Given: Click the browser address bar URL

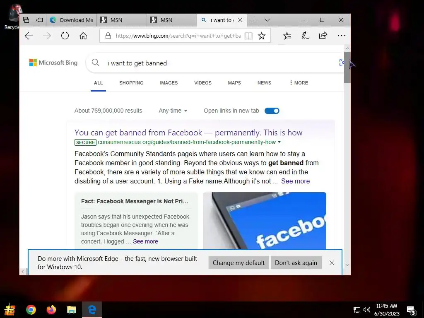Looking at the screenshot, I should click(x=178, y=36).
